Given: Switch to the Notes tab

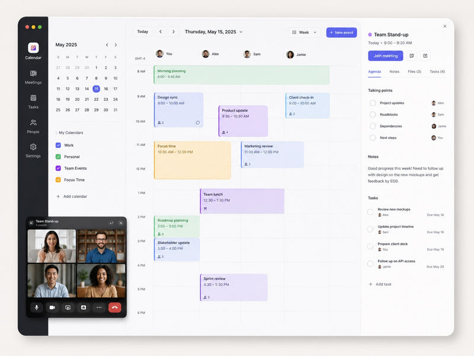Looking at the screenshot, I should coord(395,72).
